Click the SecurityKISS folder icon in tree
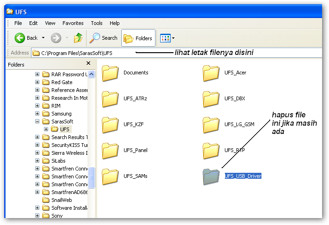 click(45, 145)
